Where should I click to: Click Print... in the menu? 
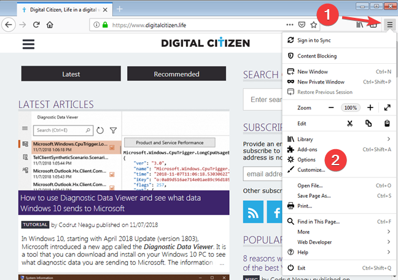coord(339,206)
